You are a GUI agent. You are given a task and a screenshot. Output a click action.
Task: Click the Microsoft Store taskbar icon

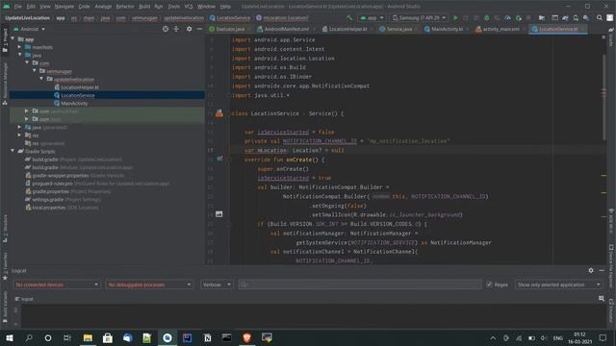pos(107,337)
